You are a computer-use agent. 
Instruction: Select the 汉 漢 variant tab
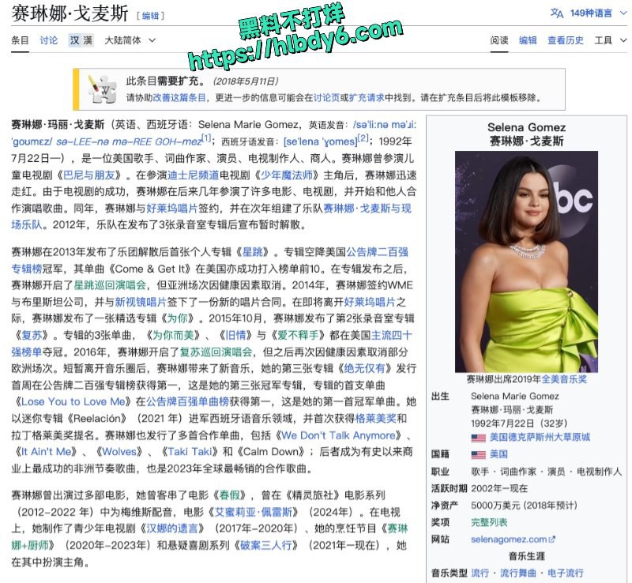coord(81,40)
